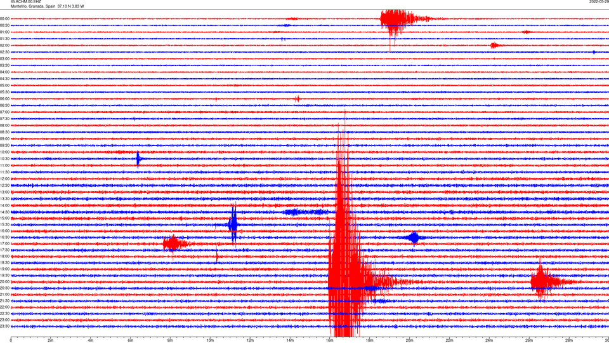Select the small red burst on the 02:00 trace
Image resolution: width=609 pixels, height=343 pixels.
(x=495, y=46)
